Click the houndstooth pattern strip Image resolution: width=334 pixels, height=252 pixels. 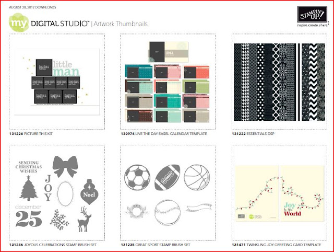tap(245, 82)
